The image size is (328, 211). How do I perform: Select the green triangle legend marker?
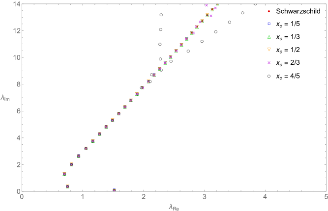268,36
